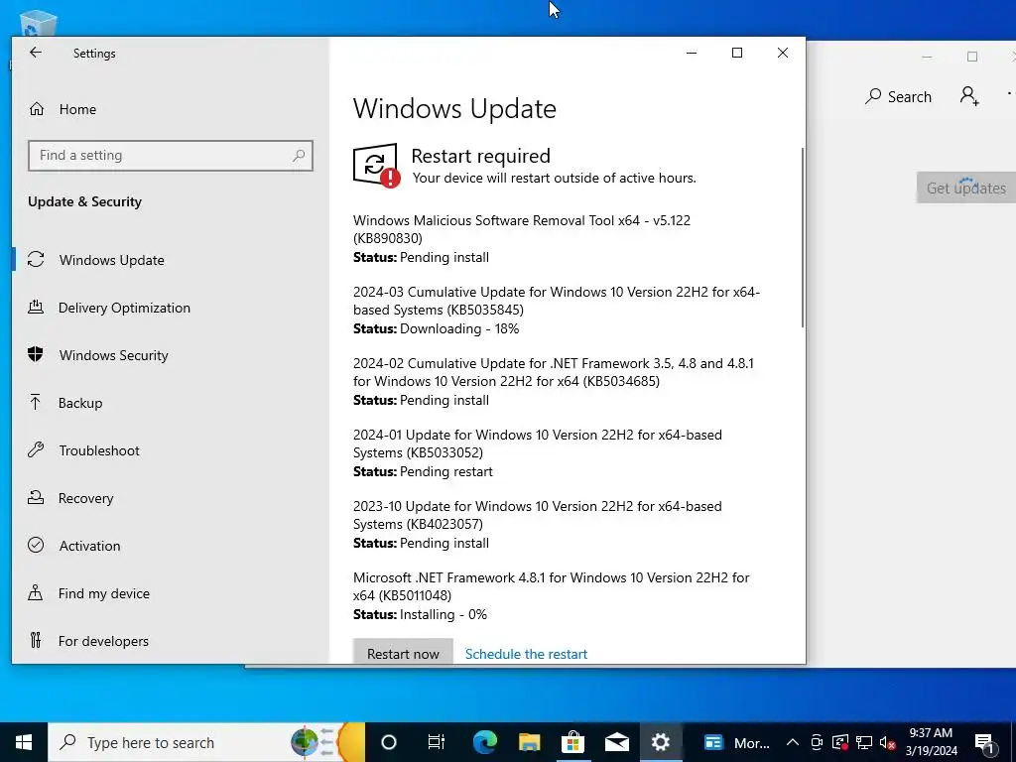Click the Restart now button

(x=403, y=653)
